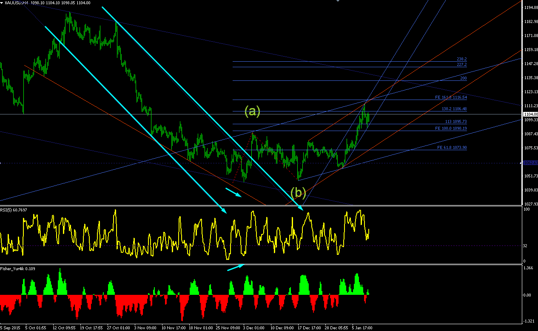The image size is (538, 331).
Task: Click the current price tag 1104.00
Action: (x=529, y=114)
